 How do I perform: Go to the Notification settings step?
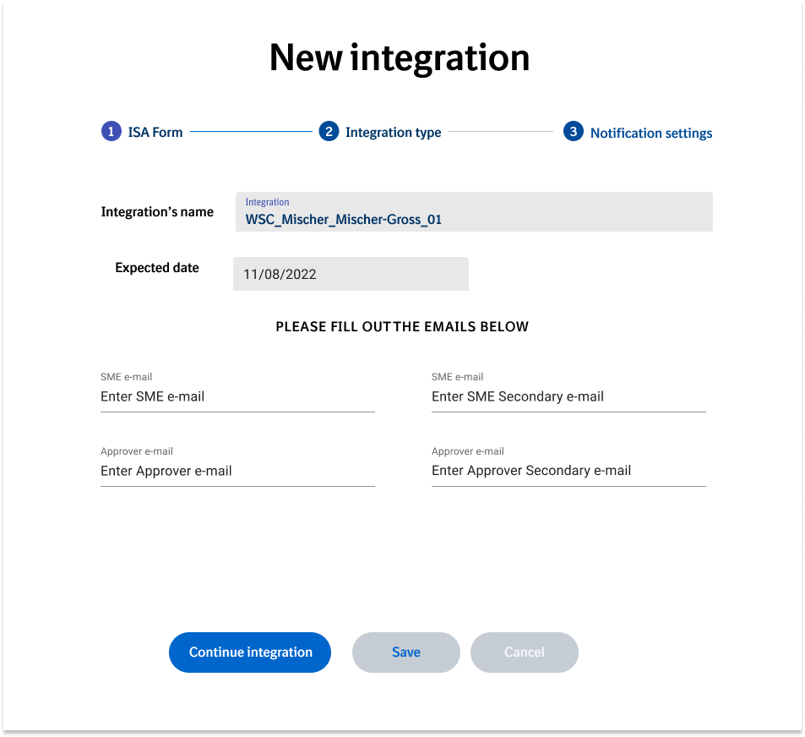pyautogui.click(x=650, y=133)
